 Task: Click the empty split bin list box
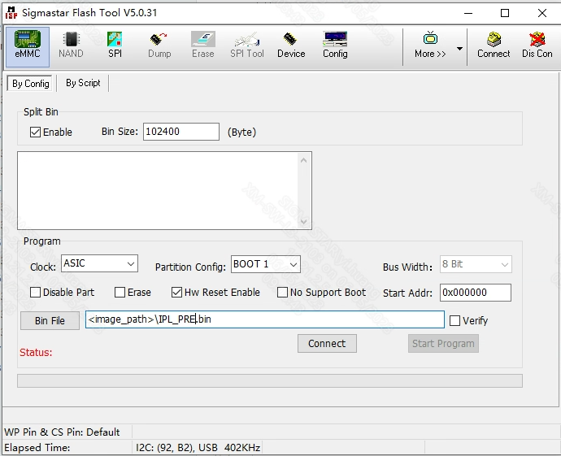pos(158,191)
